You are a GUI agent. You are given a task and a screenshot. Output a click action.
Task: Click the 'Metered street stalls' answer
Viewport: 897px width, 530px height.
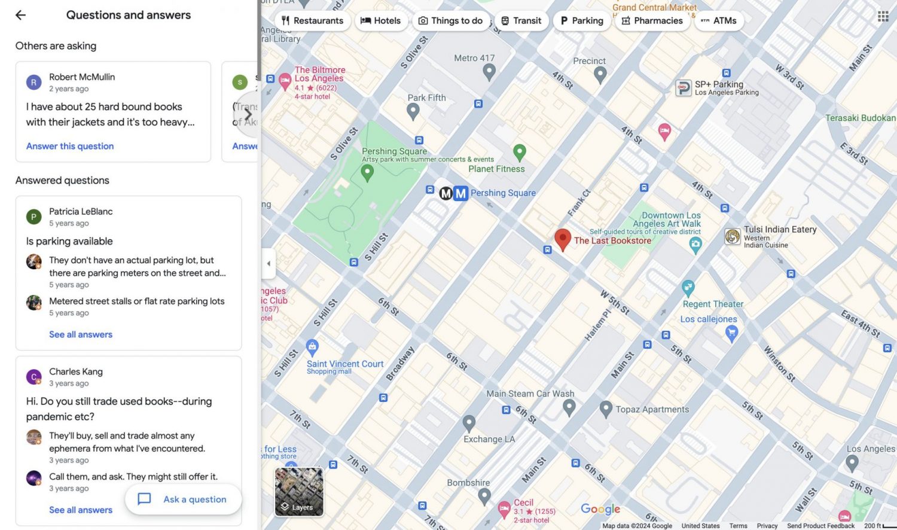137,301
